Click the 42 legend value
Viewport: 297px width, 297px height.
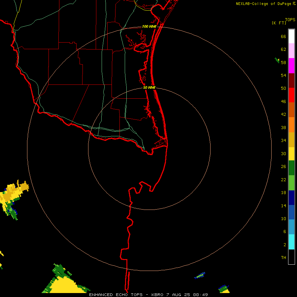pyautogui.click(x=283, y=115)
